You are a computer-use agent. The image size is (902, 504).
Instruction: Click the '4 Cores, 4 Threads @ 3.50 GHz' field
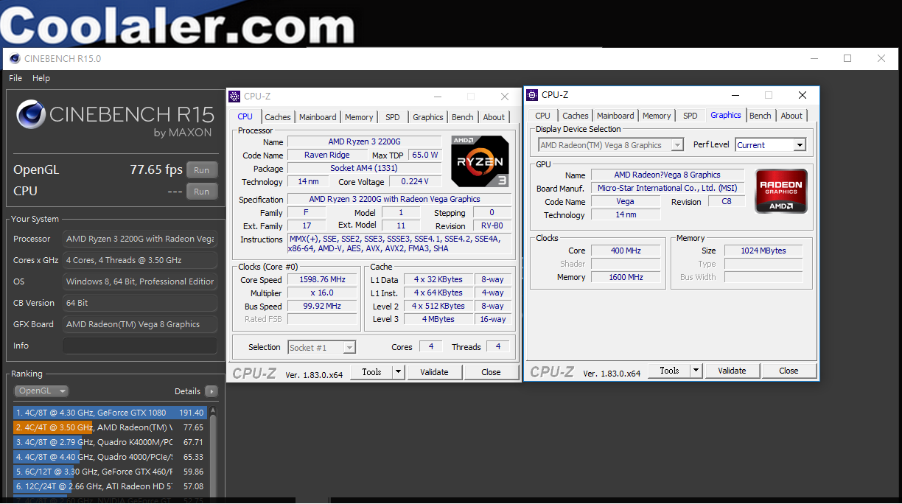139,260
